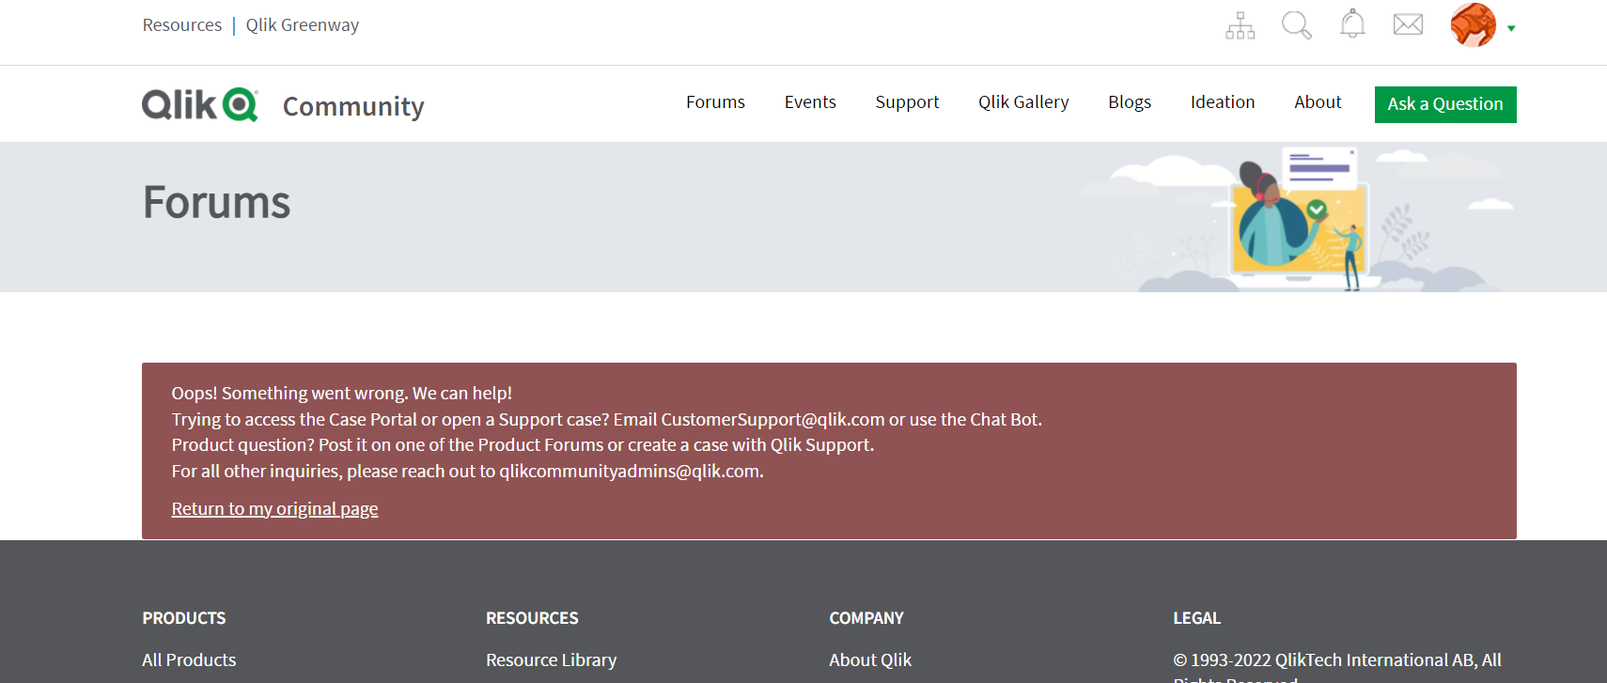Open the Support menu
The height and width of the screenshot is (683, 1607).
tap(907, 101)
